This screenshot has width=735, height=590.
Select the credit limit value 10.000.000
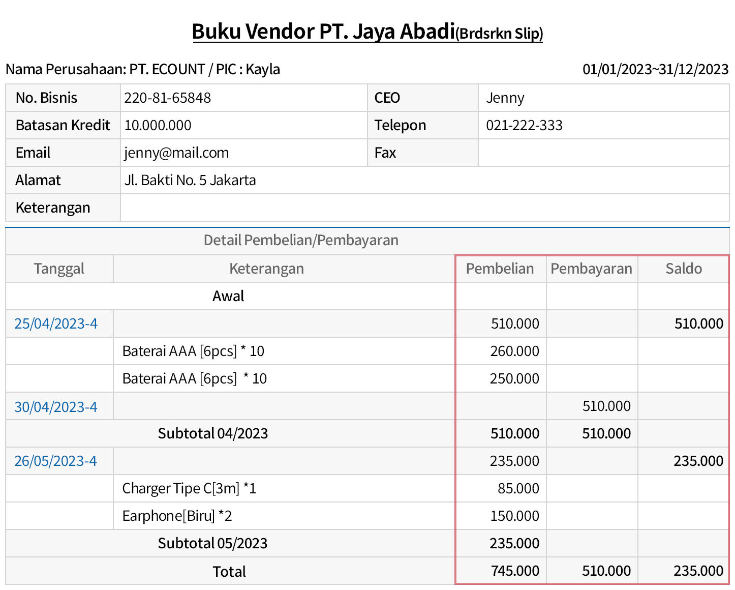[158, 125]
